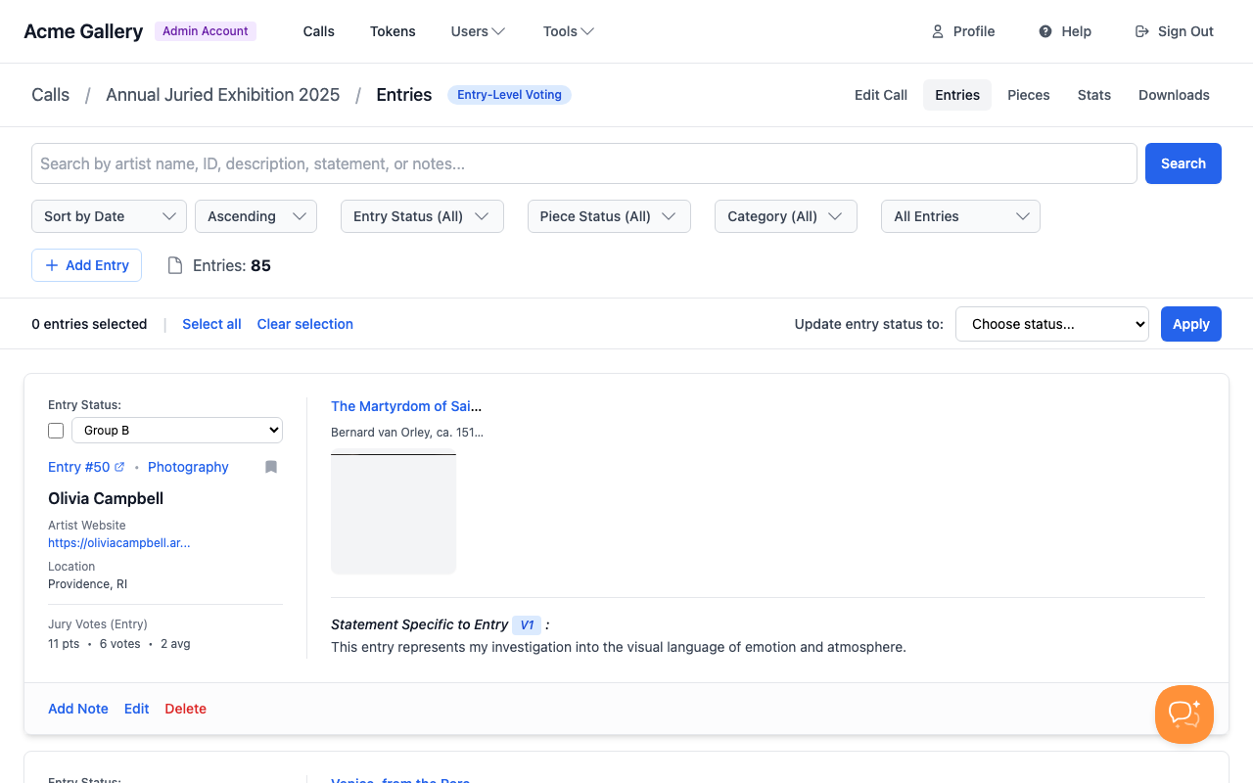Expand the Category (All) filter

[x=785, y=215]
